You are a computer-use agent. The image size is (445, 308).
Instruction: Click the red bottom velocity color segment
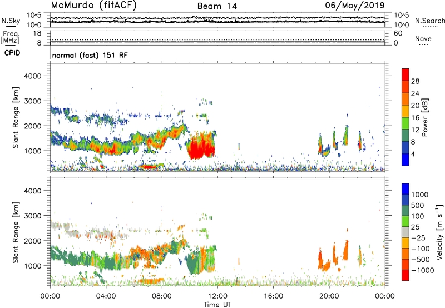406,275
